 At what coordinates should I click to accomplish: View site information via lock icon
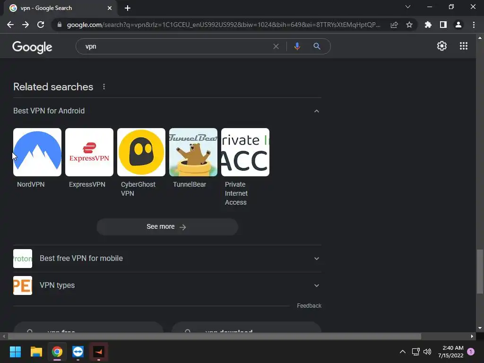pyautogui.click(x=60, y=25)
